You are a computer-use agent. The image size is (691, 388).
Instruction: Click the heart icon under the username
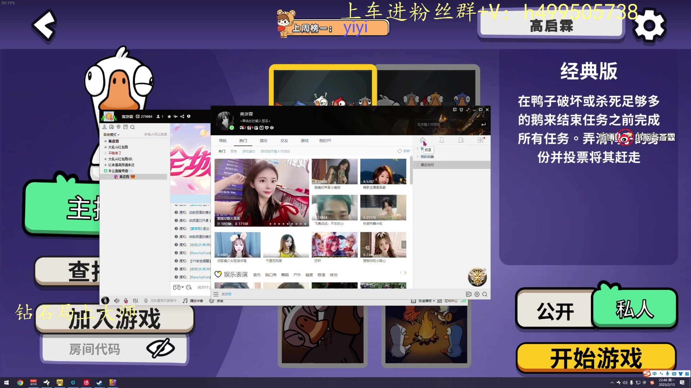(x=267, y=128)
